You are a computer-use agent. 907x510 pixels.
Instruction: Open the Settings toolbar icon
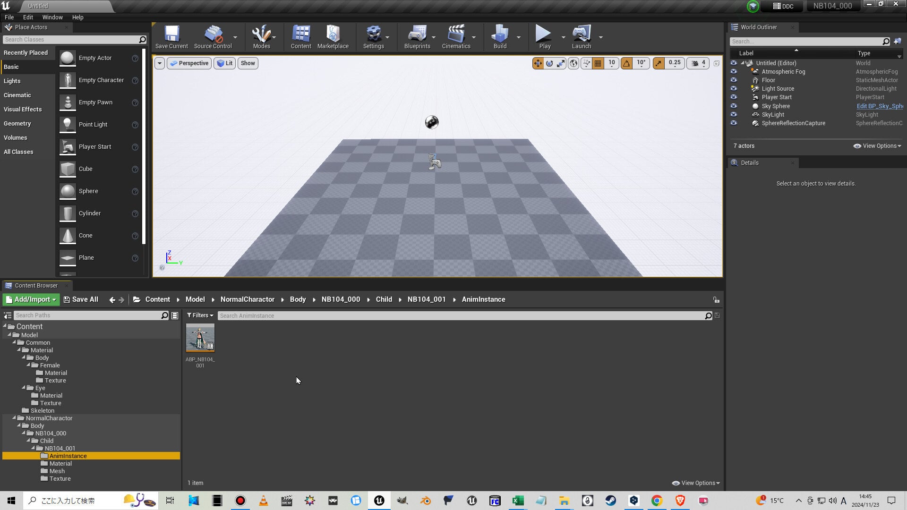pyautogui.click(x=373, y=37)
